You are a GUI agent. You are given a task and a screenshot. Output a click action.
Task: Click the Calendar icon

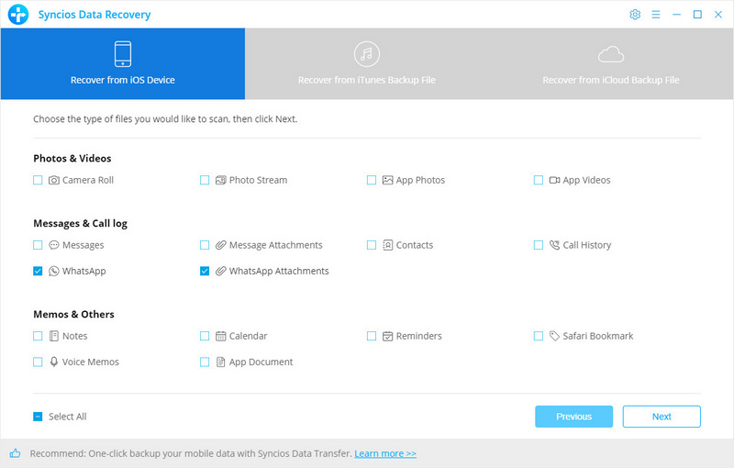click(220, 336)
